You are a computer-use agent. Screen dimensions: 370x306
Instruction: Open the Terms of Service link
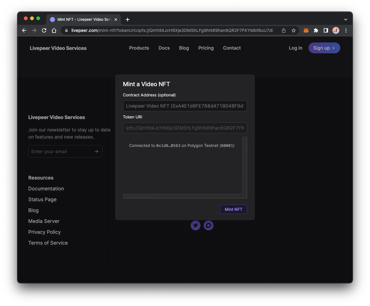[48, 243]
